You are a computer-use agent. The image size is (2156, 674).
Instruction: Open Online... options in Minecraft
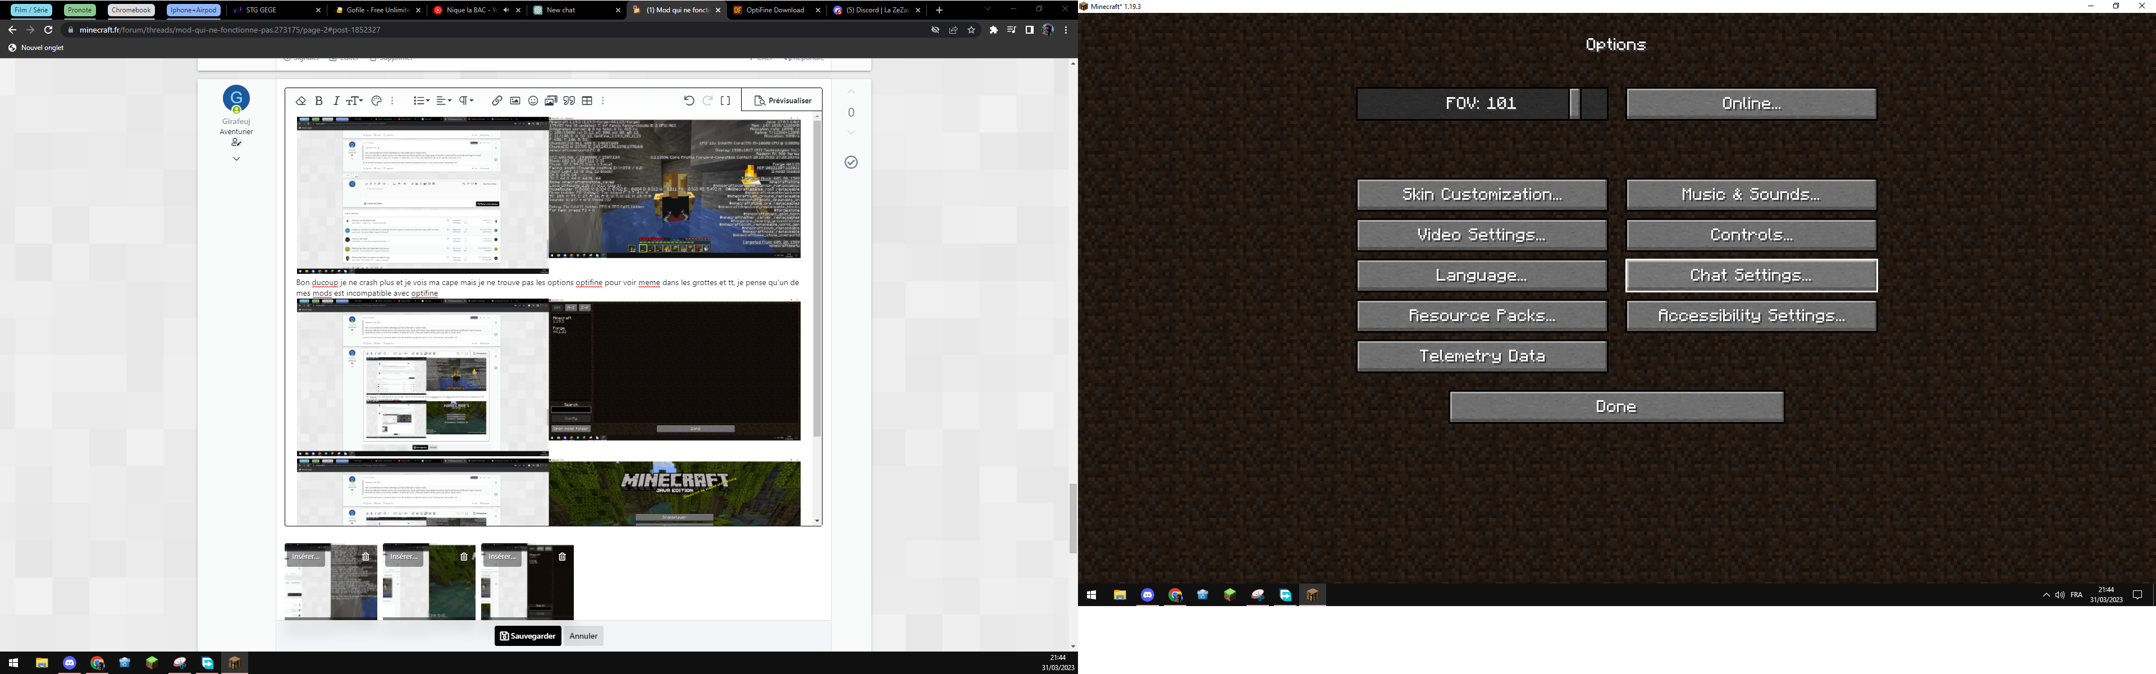click(x=1751, y=104)
